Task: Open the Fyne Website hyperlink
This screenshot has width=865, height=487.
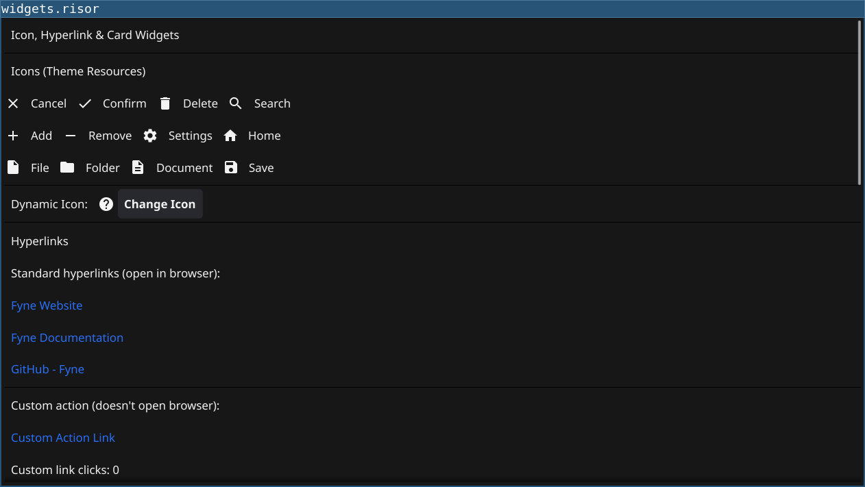Action: [47, 305]
